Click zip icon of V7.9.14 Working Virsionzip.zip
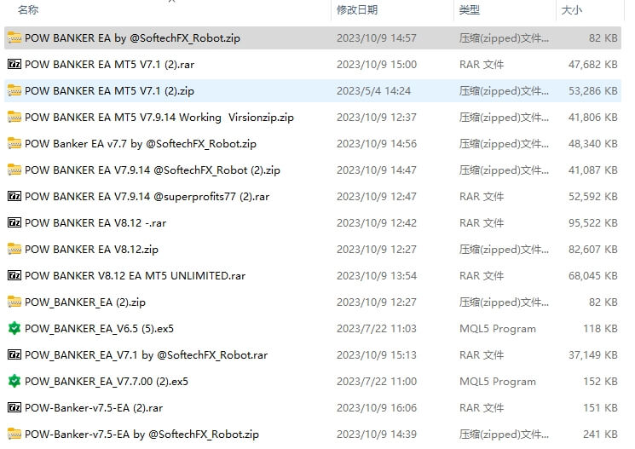 click(x=14, y=117)
